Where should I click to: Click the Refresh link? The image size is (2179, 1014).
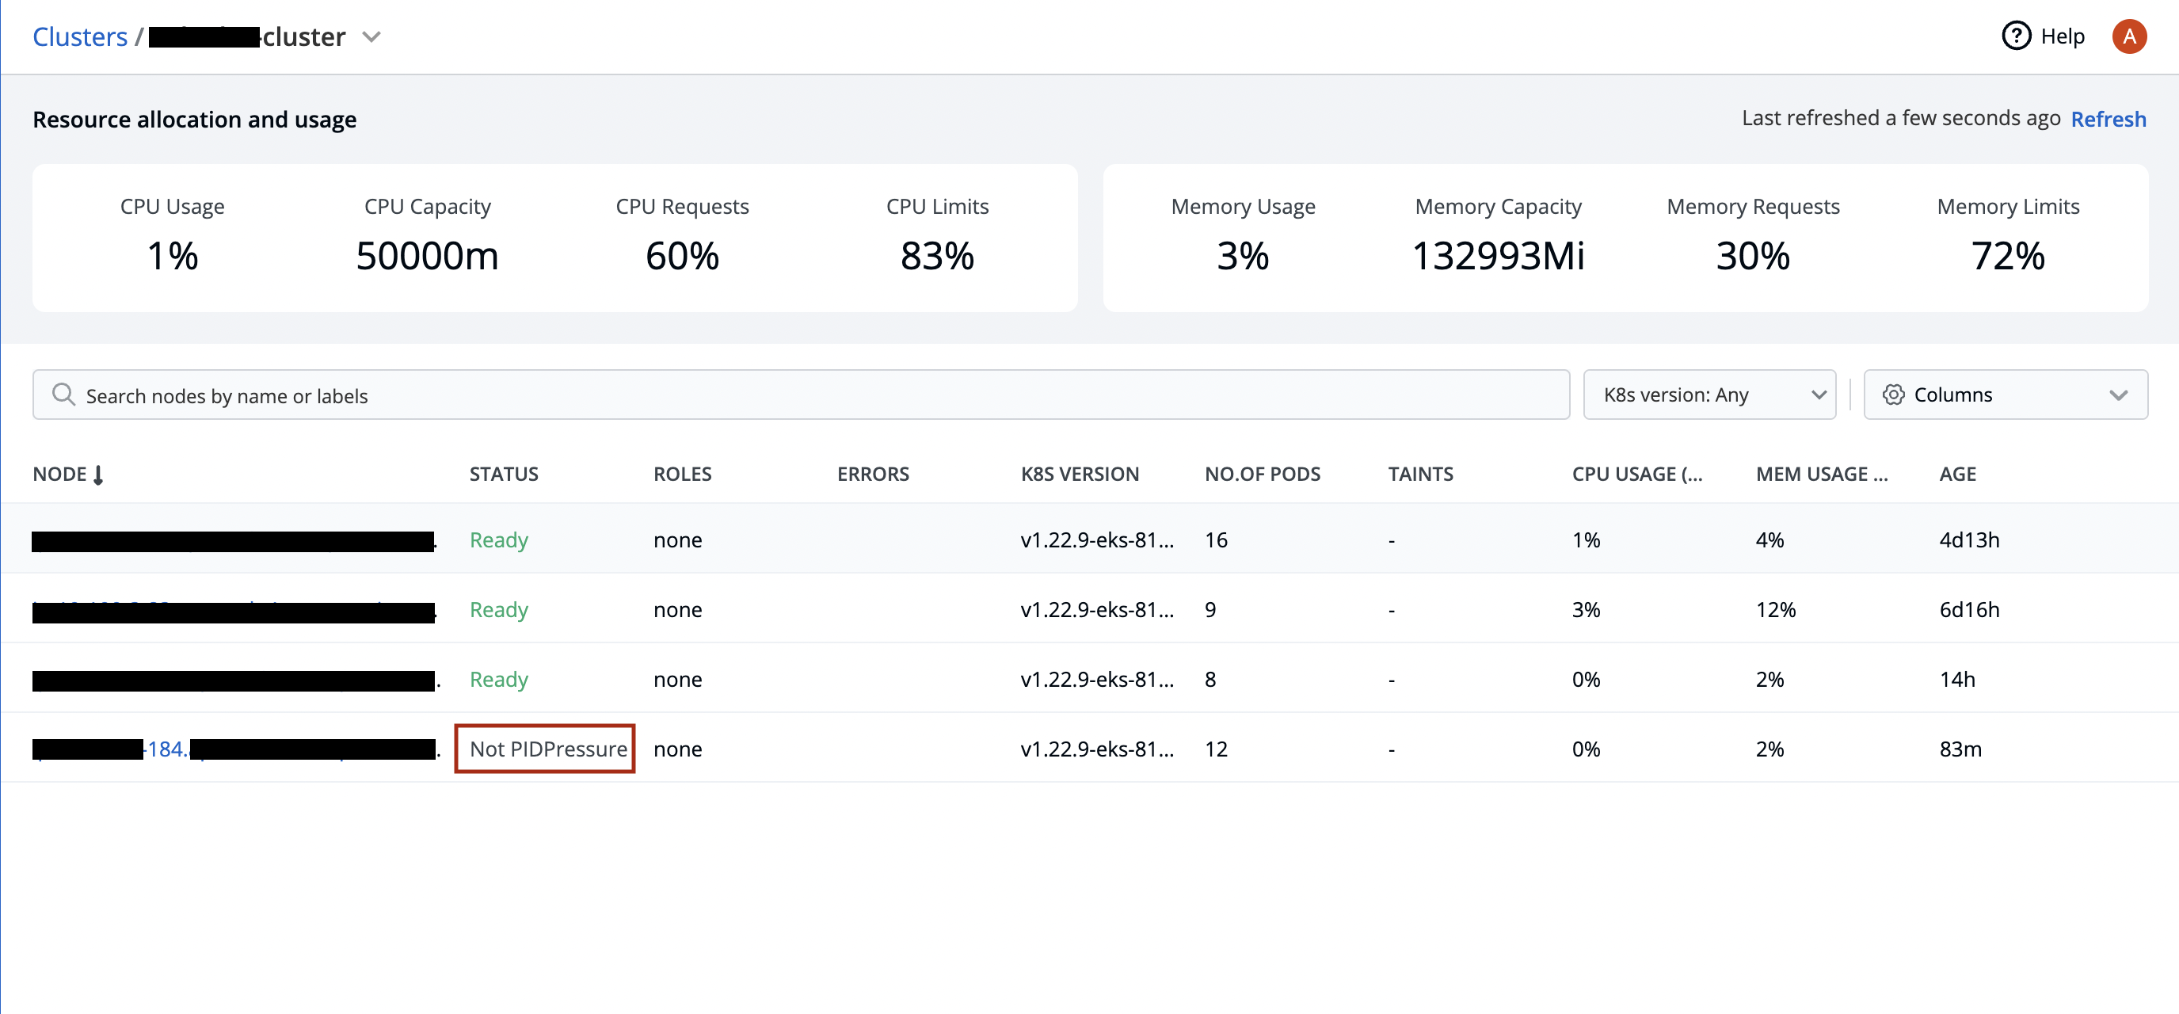point(2107,120)
